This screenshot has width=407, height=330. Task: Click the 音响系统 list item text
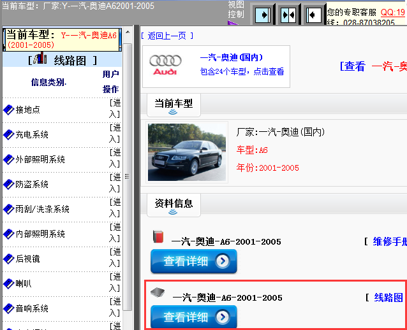(x=32, y=308)
